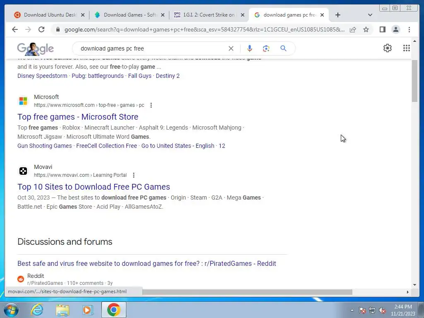Screen dimensions: 424x318
Task: Close the I.G.I. 2 Covert Strike tab
Action: click(x=243, y=15)
